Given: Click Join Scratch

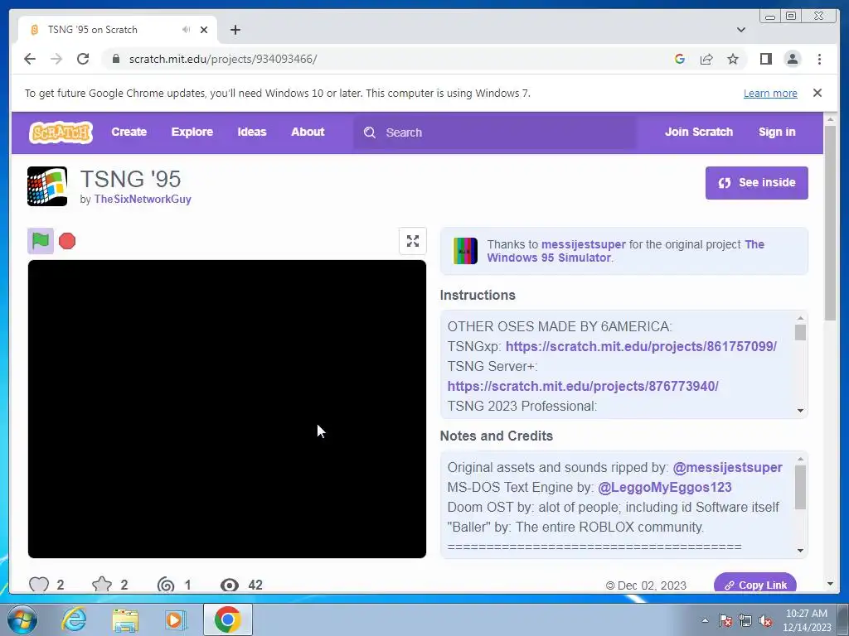Looking at the screenshot, I should [698, 132].
